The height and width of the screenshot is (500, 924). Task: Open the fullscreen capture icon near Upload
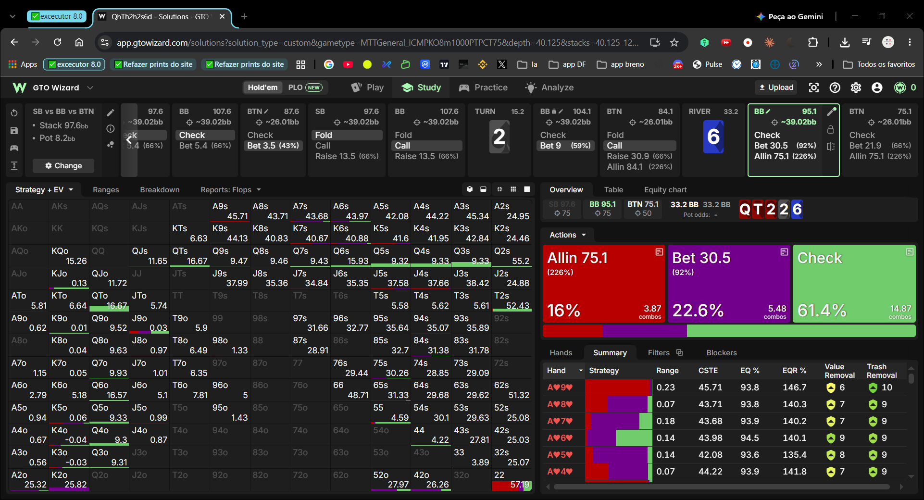[x=813, y=87]
